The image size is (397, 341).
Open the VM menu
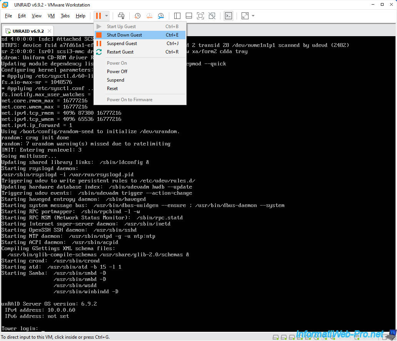pos(51,16)
